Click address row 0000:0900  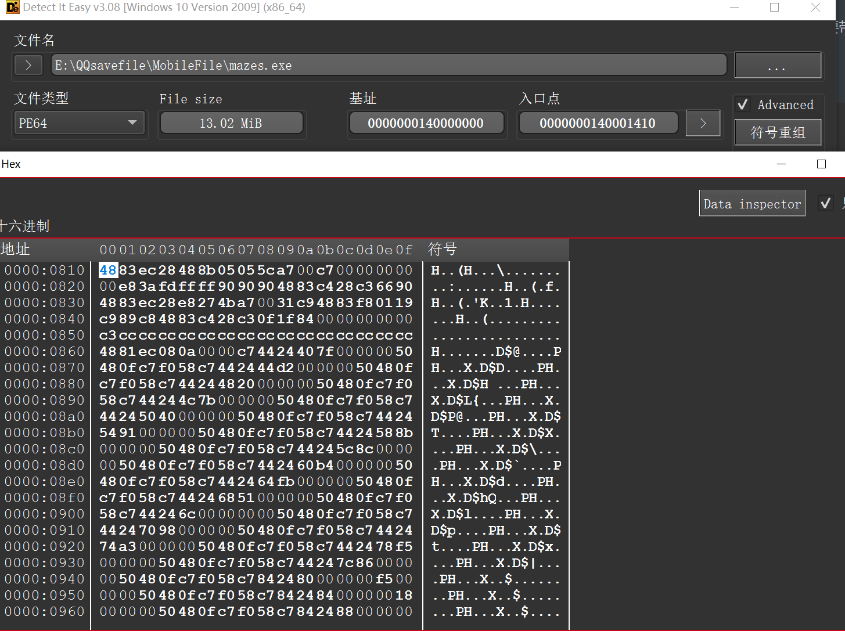point(45,514)
